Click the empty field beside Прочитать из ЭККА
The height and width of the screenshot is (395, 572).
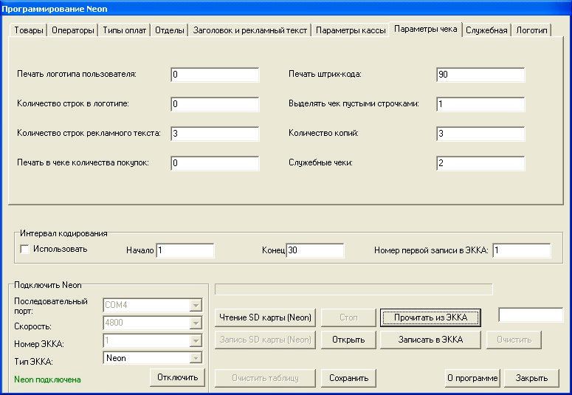pos(531,315)
